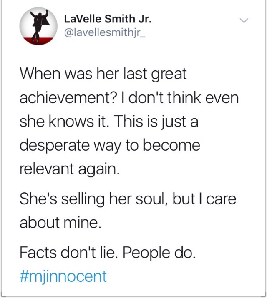This screenshot has height=298, width=267.
Task: Open the #mjinnocent hashtag link
Action: click(x=63, y=277)
